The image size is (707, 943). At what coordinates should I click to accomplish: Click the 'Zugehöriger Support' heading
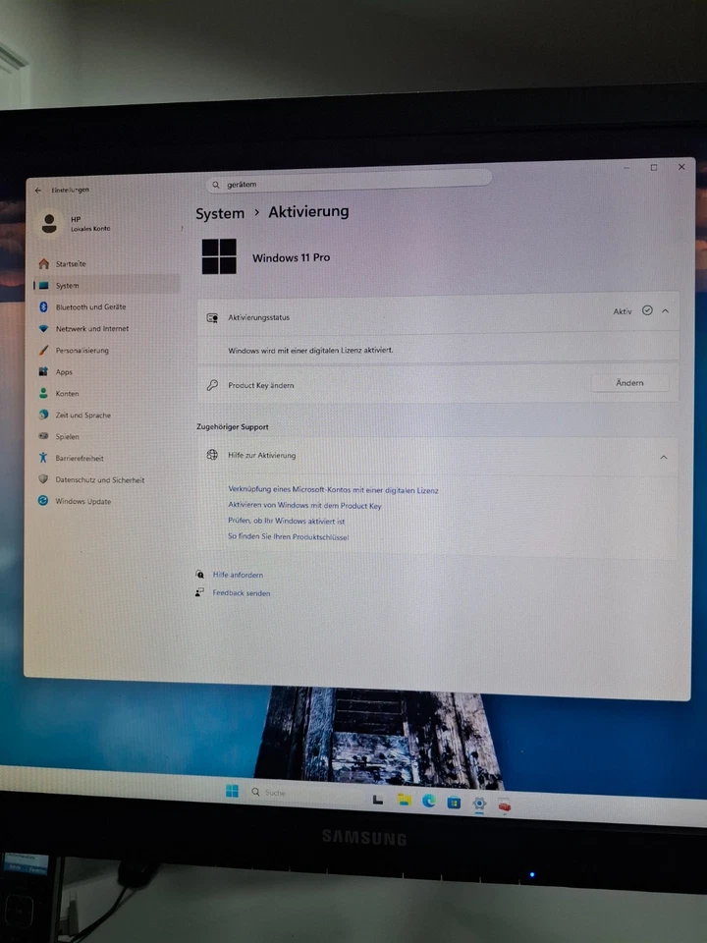(x=233, y=427)
